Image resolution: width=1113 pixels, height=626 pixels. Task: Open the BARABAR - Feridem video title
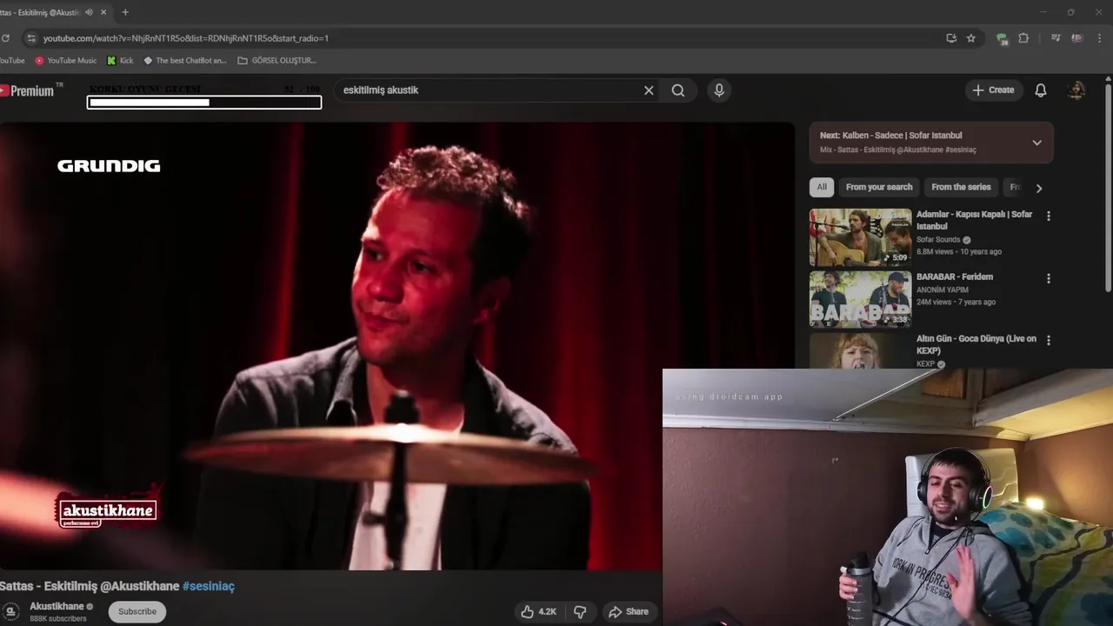[954, 276]
